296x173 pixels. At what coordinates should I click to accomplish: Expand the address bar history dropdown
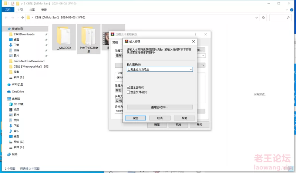[x=256, y=17]
